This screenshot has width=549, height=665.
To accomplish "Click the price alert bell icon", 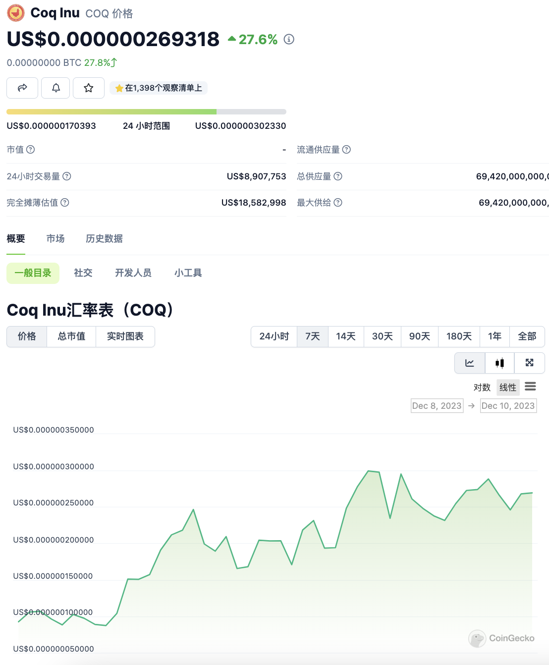I will (55, 88).
